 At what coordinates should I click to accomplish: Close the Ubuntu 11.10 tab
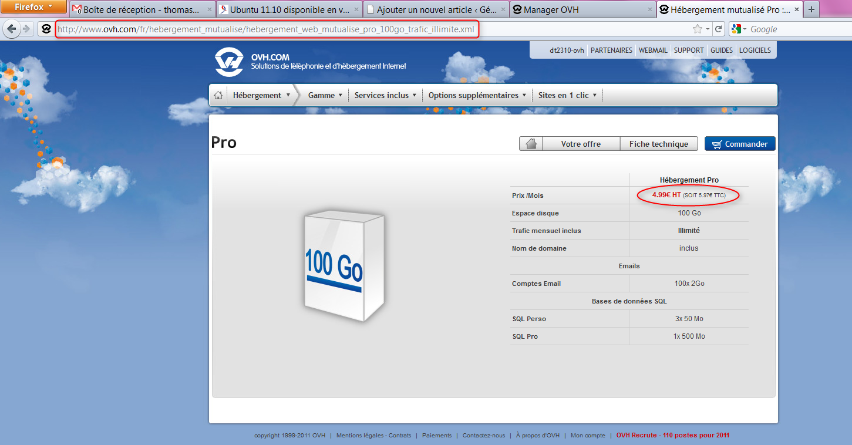coord(356,10)
